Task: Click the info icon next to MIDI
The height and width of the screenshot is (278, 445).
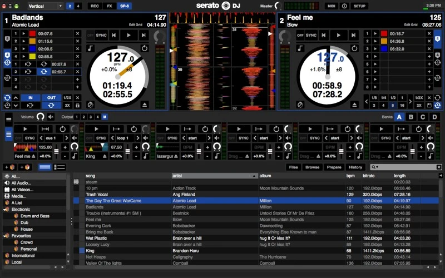Action: [344, 6]
